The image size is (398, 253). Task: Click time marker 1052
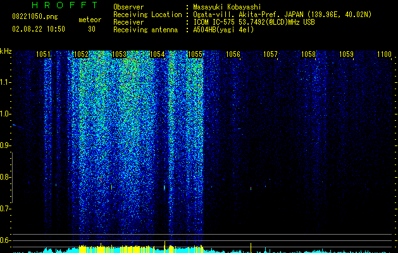click(x=81, y=54)
